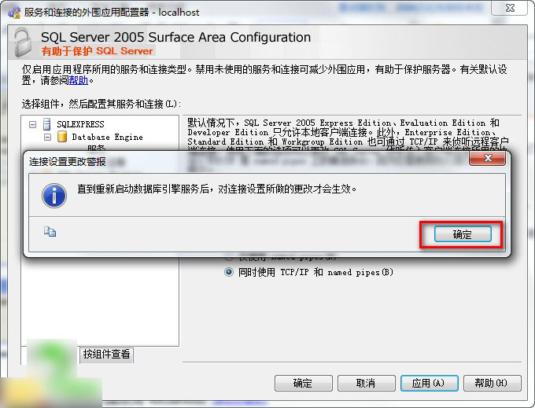Screen dimensions: 535x408
Task: Click the 取消 button
Action: click(x=366, y=383)
